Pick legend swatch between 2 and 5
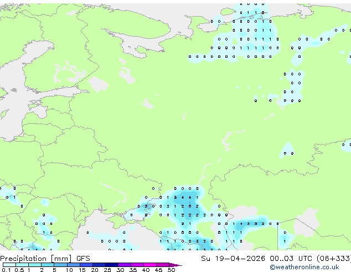This screenshot has height=272, width=351. click(48, 265)
